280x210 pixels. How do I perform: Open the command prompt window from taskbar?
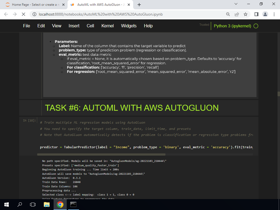click(73, 205)
